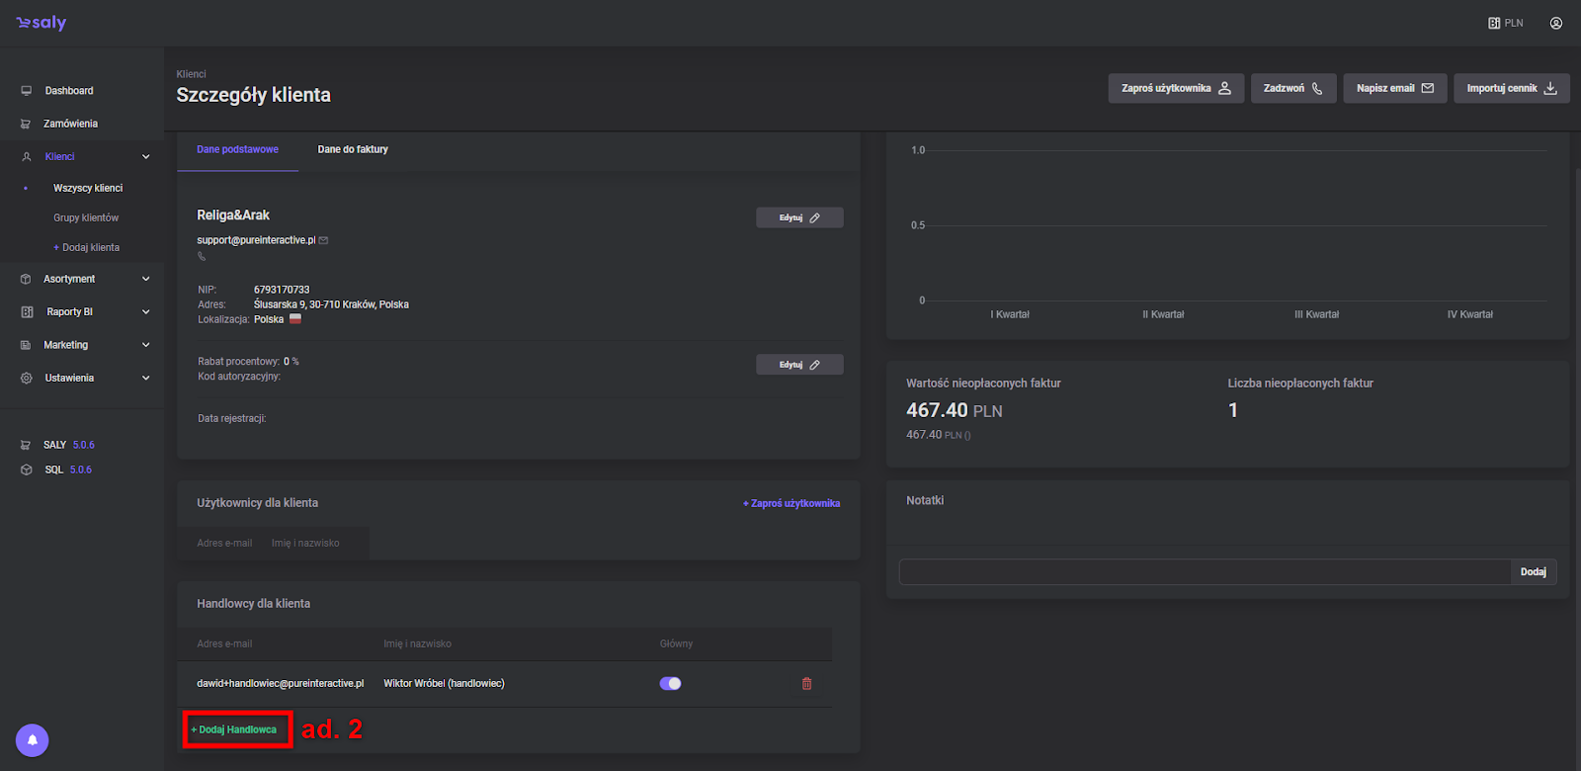Viewport: 1581px width, 771px height.
Task: Switch to the Dane do faktury tab
Action: click(x=353, y=149)
